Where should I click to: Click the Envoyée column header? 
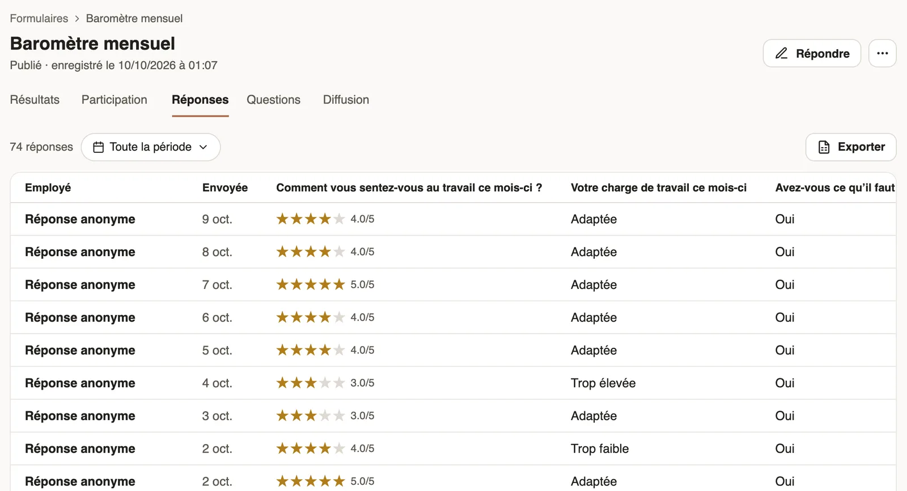(x=225, y=187)
